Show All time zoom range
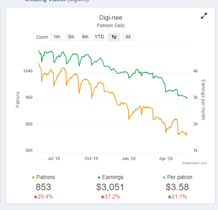Viewport: 218px width, 210px height. click(x=128, y=37)
